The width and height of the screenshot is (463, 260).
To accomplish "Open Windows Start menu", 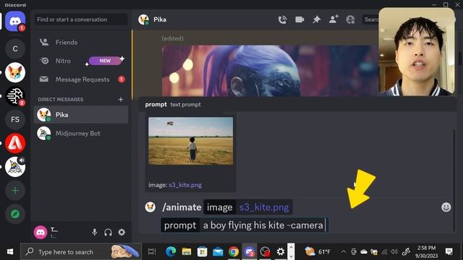I will click(x=9, y=252).
